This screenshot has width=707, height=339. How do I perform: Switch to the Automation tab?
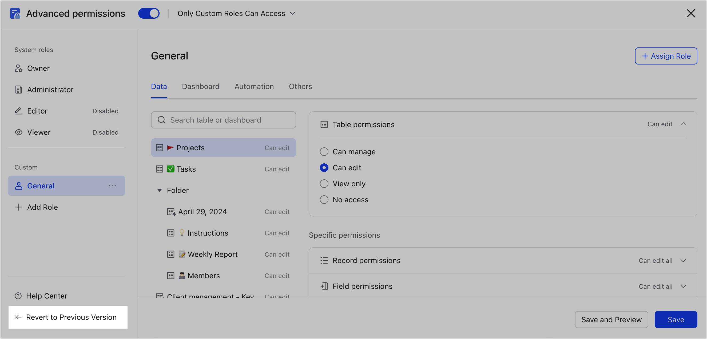[x=254, y=87]
